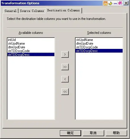
Task: Click the single left arrow remove button
Action: click(x=65, y=79)
